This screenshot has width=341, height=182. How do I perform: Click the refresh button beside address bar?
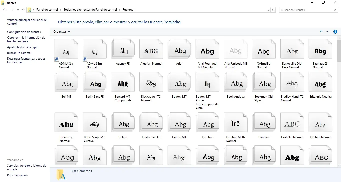[x=273, y=10]
